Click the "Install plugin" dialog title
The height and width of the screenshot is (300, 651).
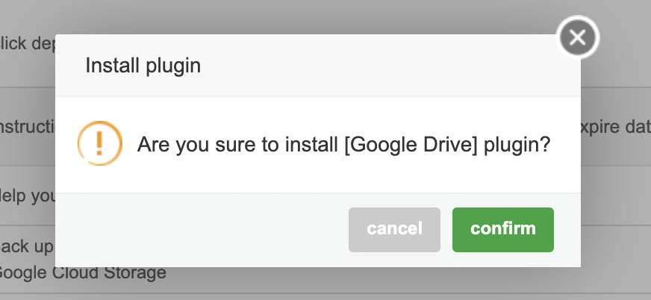(143, 66)
